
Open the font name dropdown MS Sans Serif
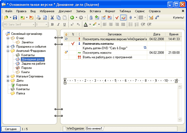point(34,25)
